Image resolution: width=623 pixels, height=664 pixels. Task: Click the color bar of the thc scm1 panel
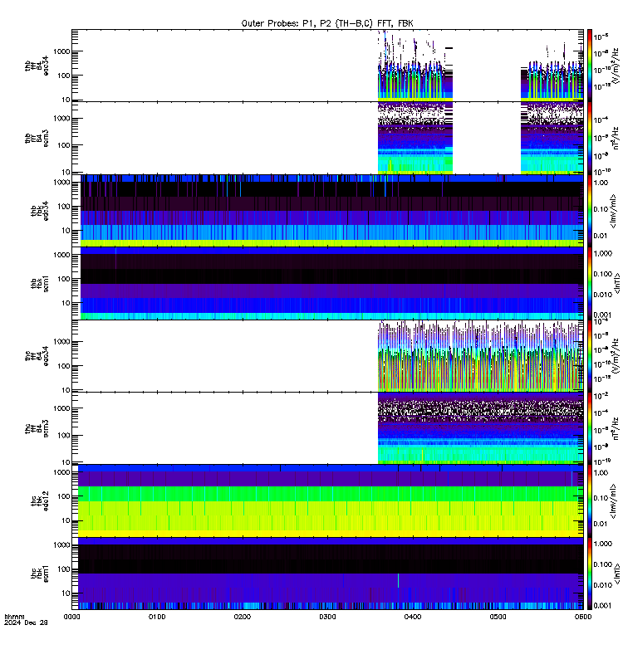coord(590,574)
